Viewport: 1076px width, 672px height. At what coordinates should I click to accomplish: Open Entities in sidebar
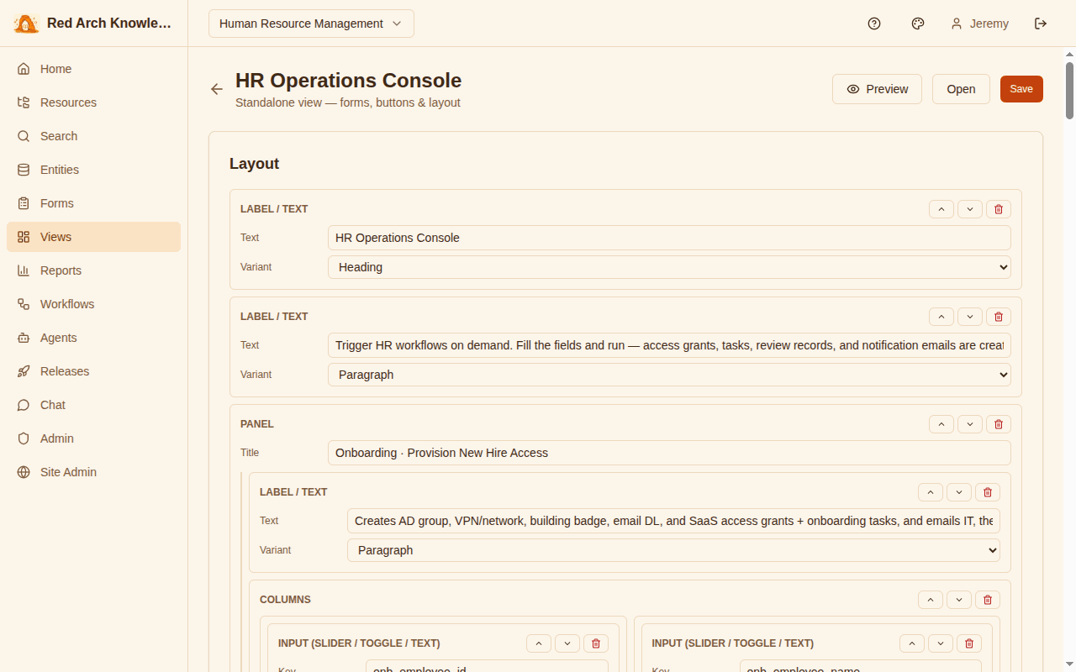click(93, 170)
